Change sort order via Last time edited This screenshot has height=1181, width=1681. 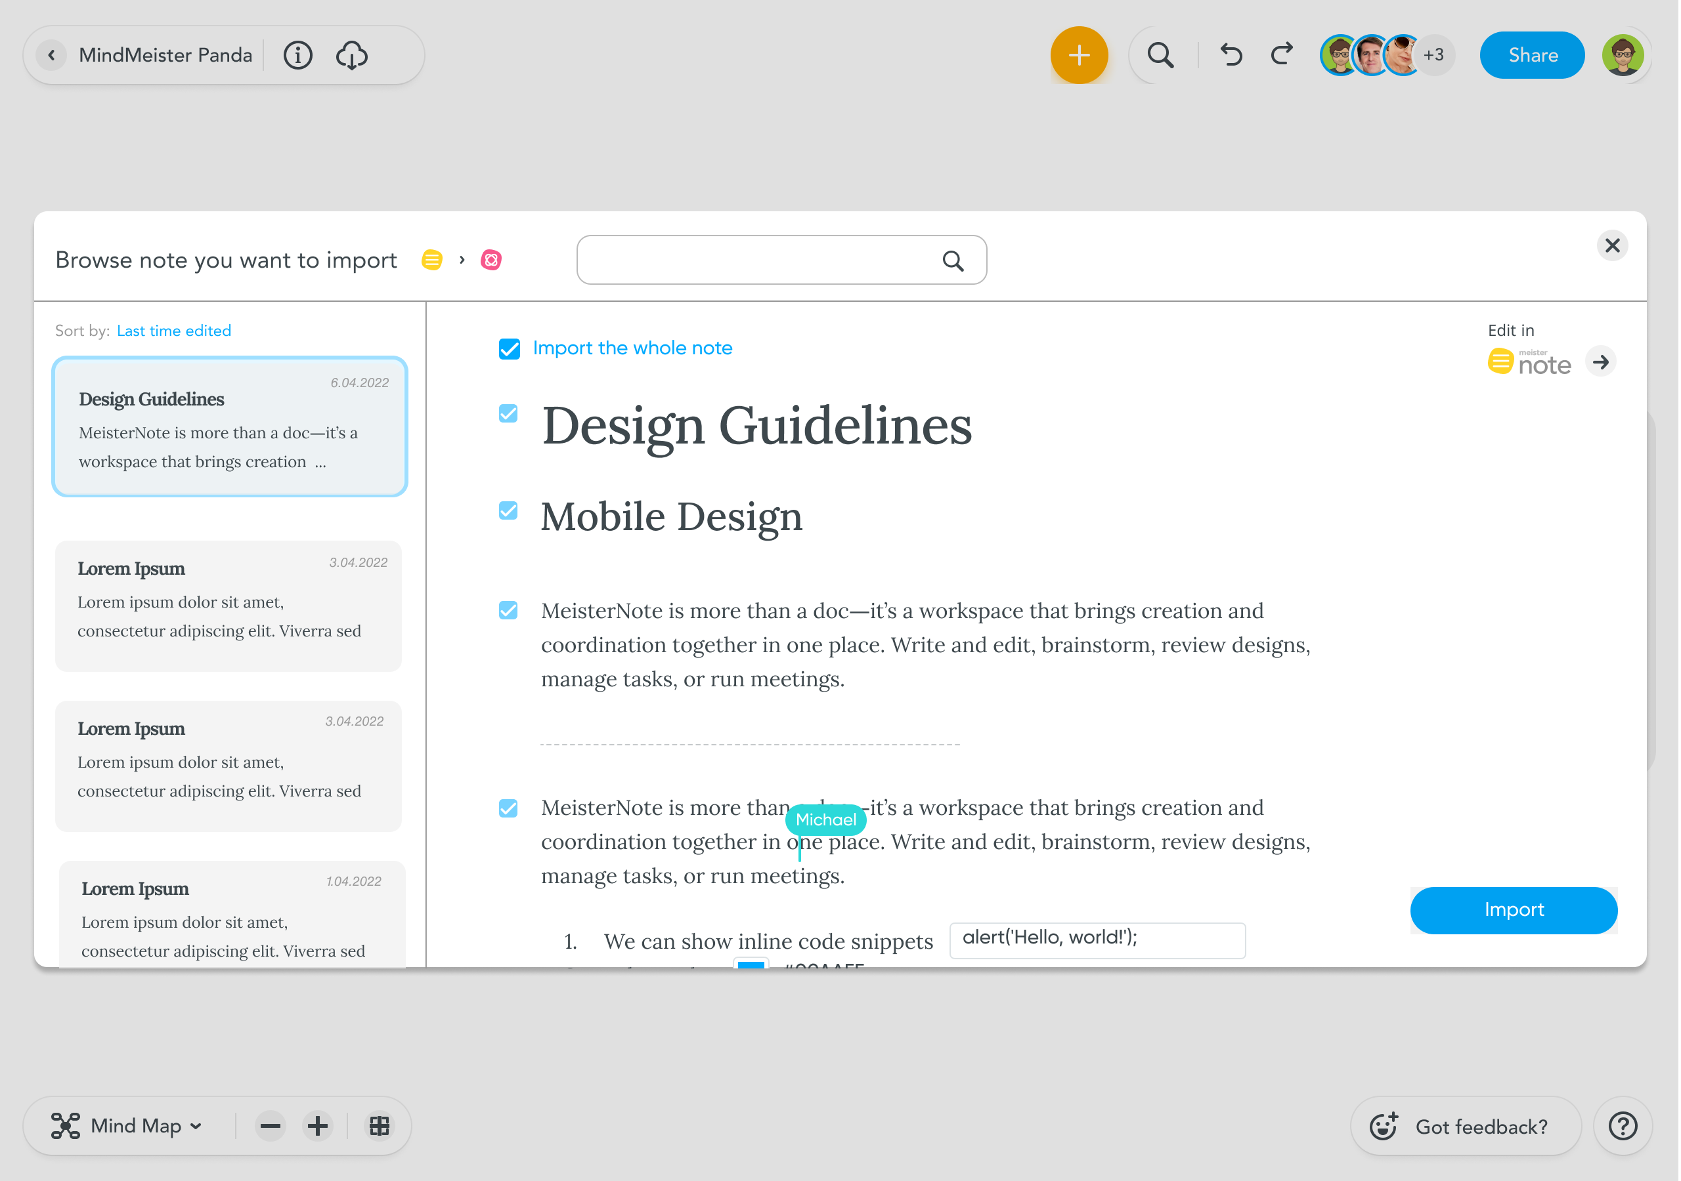click(174, 331)
